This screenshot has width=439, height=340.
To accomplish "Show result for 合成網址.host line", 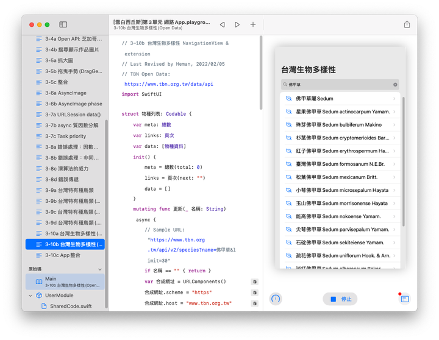I will pyautogui.click(x=254, y=303).
